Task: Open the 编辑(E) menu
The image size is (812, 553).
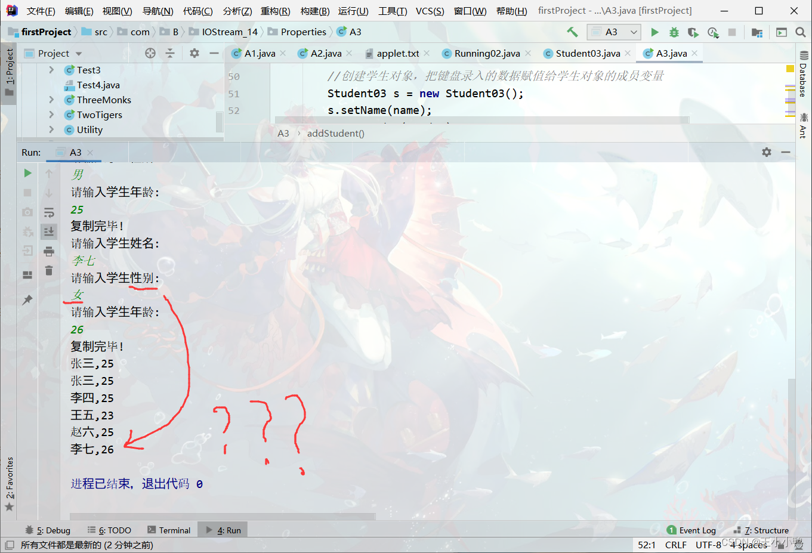Action: (x=79, y=11)
